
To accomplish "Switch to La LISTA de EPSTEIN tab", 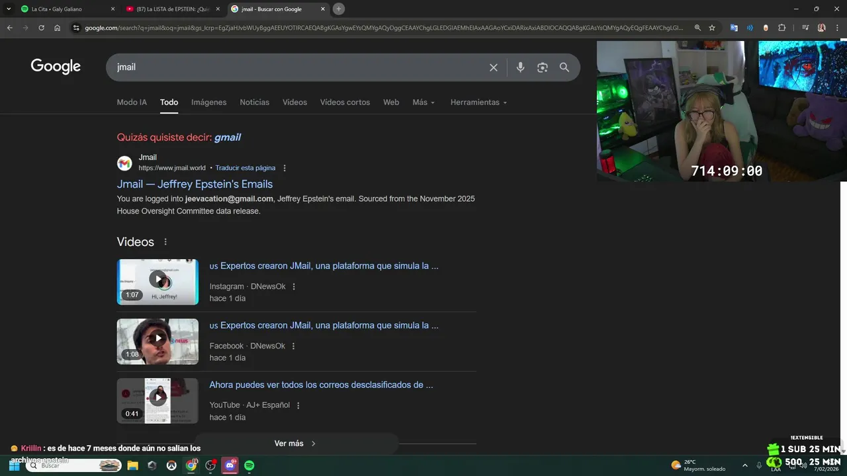I will [x=173, y=9].
